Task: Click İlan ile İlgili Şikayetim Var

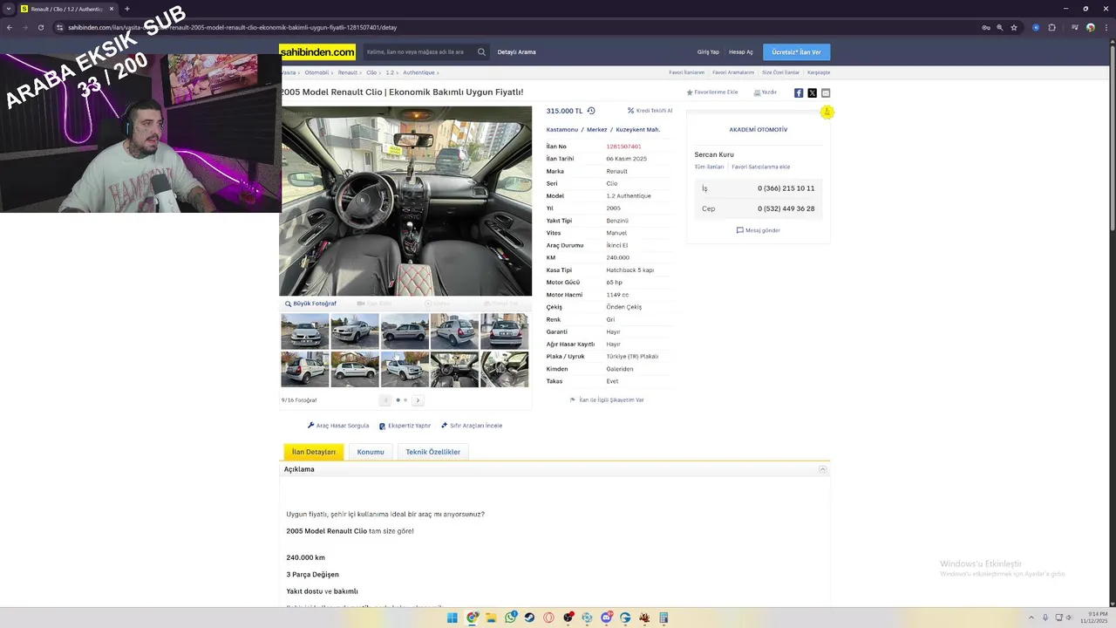Action: [607, 400]
